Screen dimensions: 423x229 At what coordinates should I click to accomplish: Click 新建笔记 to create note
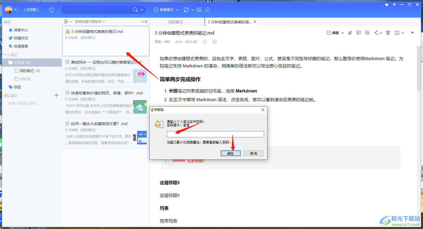coord(164,10)
